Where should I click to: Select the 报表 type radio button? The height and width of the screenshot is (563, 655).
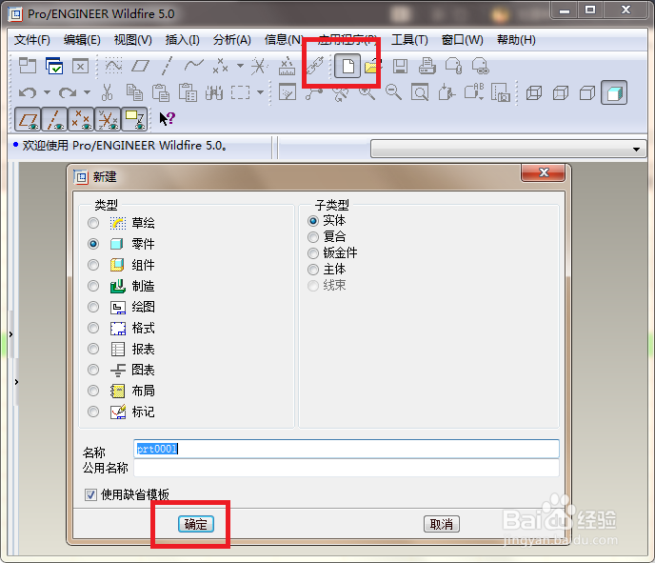pyautogui.click(x=93, y=349)
